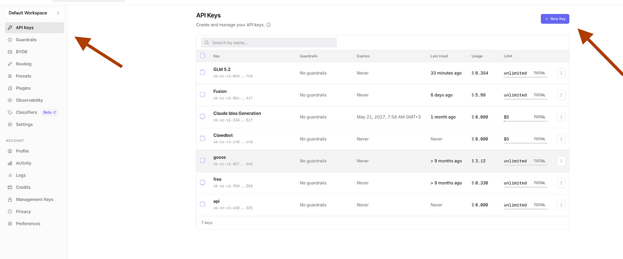Click the info icon beside API keys description

click(268, 25)
